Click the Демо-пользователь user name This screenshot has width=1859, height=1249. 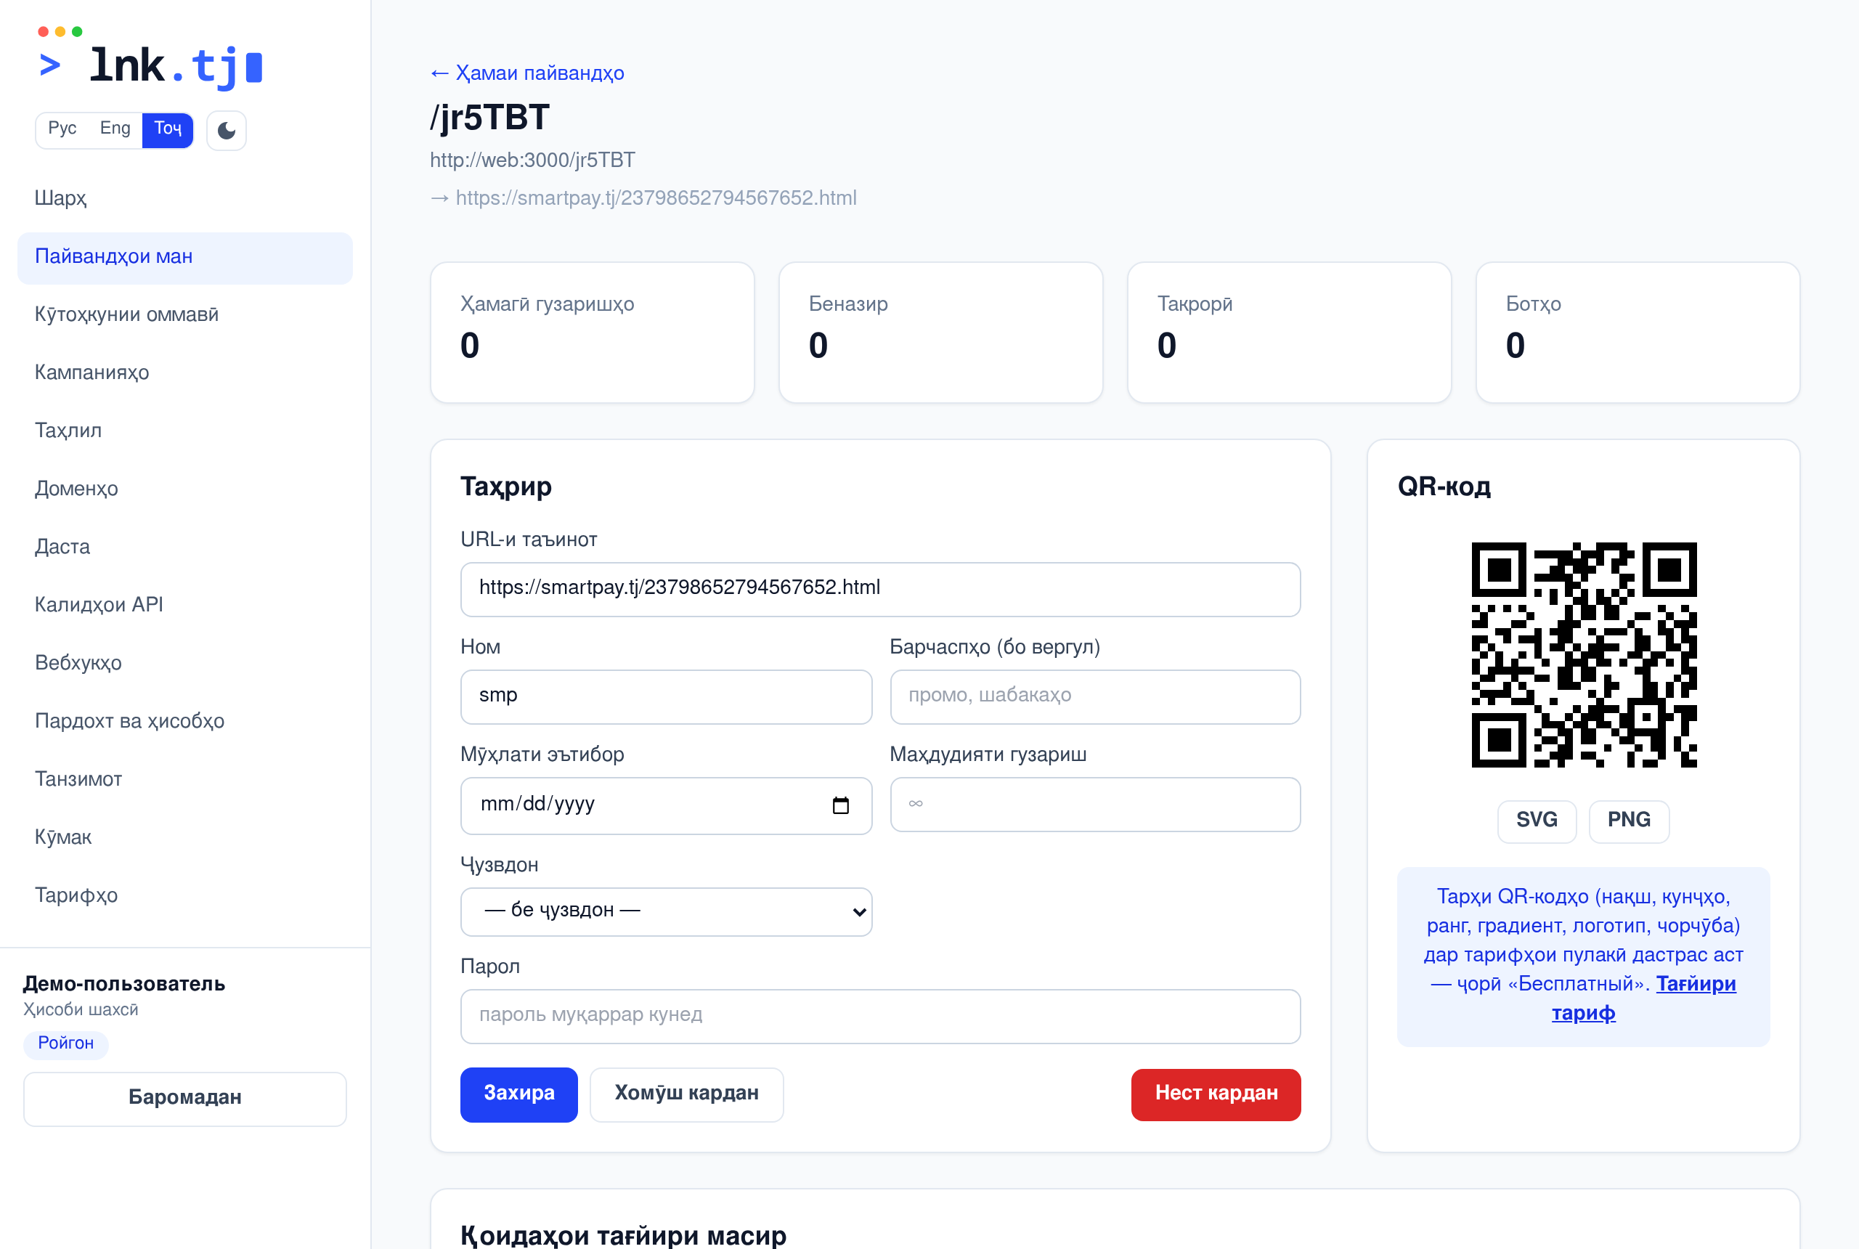pyautogui.click(x=124, y=985)
